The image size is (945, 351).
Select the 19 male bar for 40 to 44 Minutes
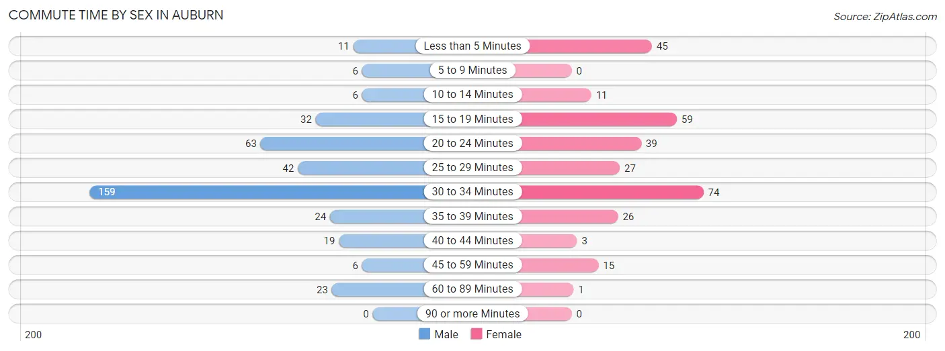381,241
